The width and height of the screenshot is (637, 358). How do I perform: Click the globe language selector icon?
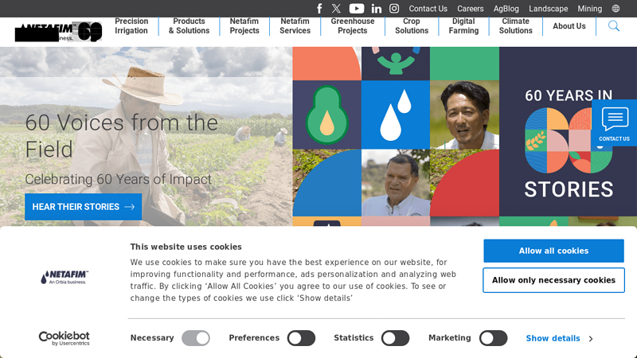[616, 9]
